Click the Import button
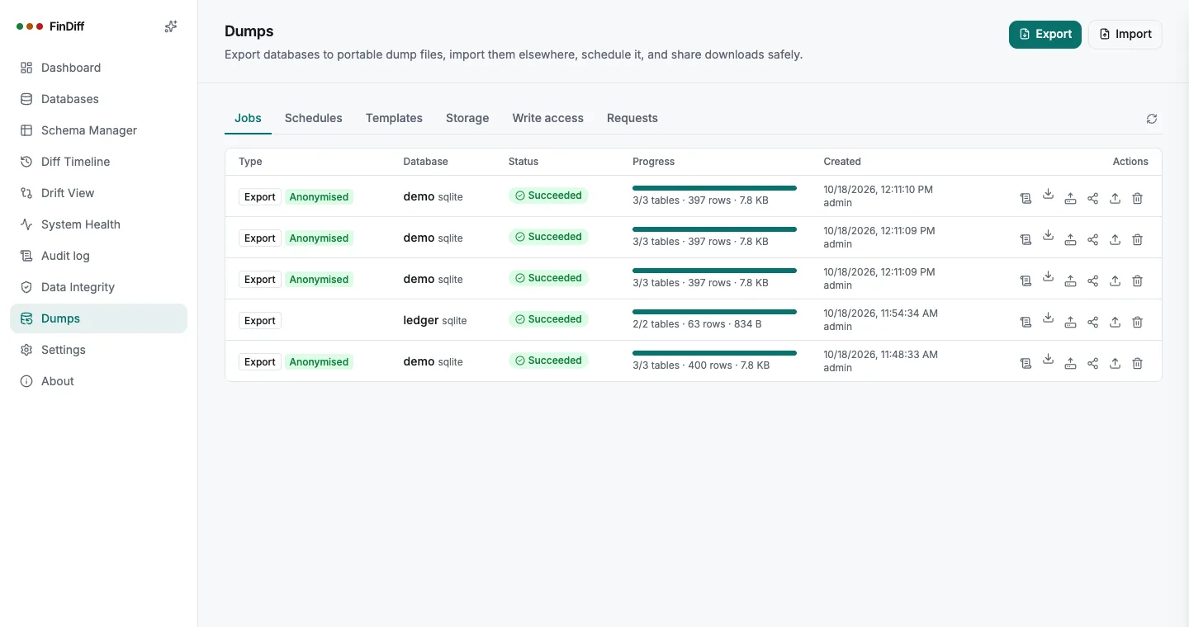The width and height of the screenshot is (1189, 627). click(x=1125, y=34)
